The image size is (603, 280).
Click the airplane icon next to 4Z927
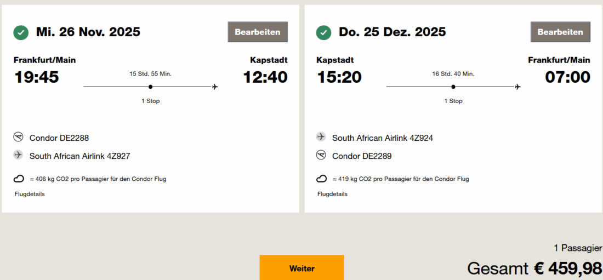(x=19, y=156)
